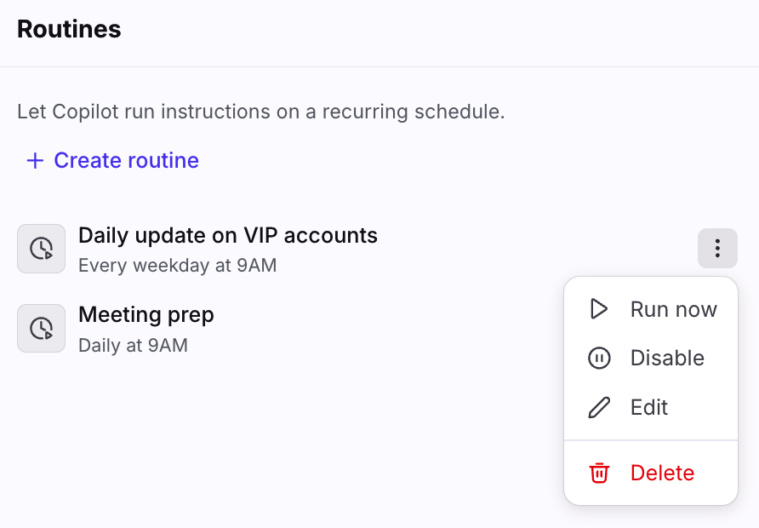This screenshot has height=528, width=759.
Task: Toggle the three-dot options menu button
Action: (717, 248)
